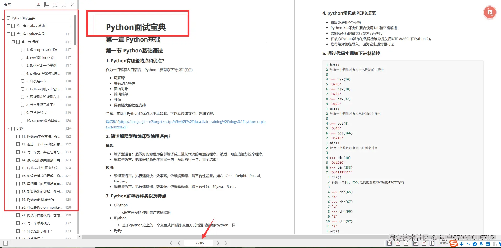Switch to the 书签 bookmarks panel tab
The image size is (501, 248).
(7, 4)
